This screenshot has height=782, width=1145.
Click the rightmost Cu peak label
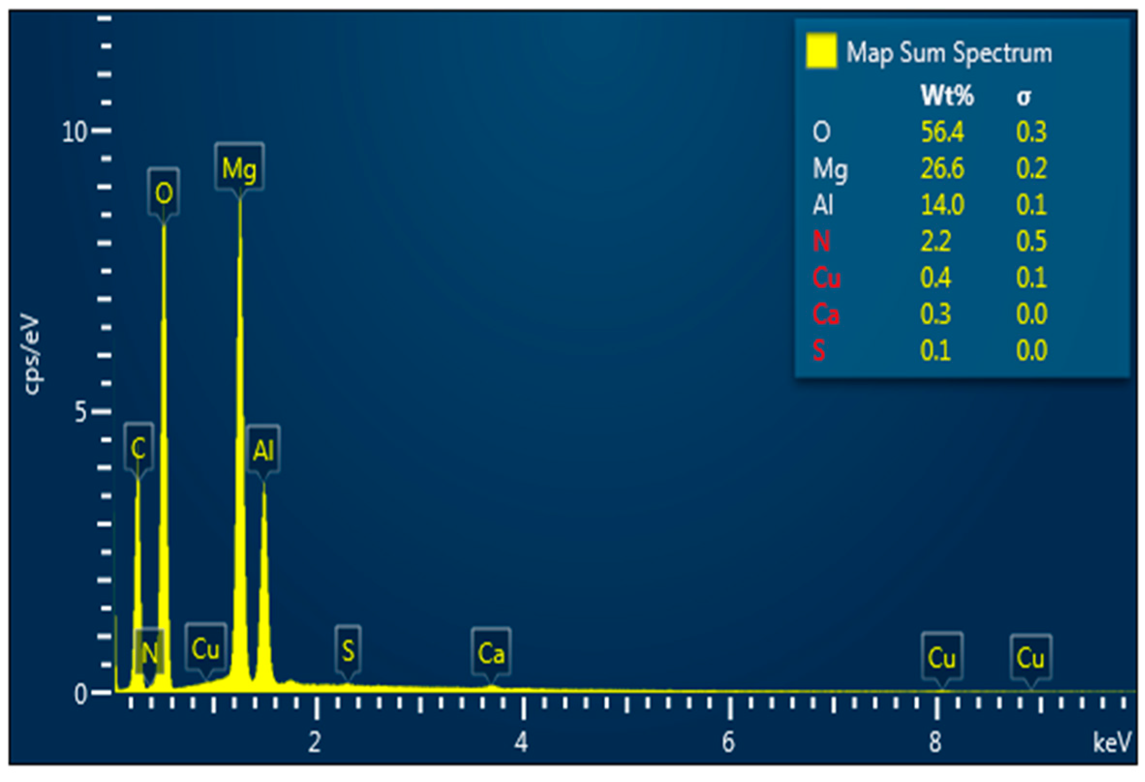1030,657
